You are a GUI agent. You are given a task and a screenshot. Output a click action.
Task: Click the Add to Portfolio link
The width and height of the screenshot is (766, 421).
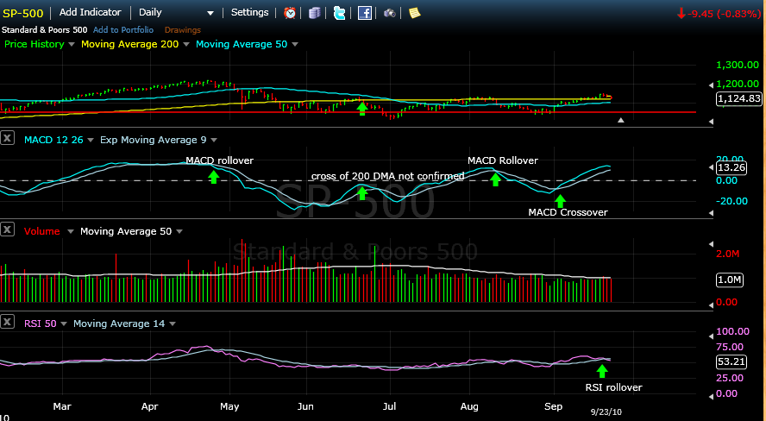tap(122, 30)
